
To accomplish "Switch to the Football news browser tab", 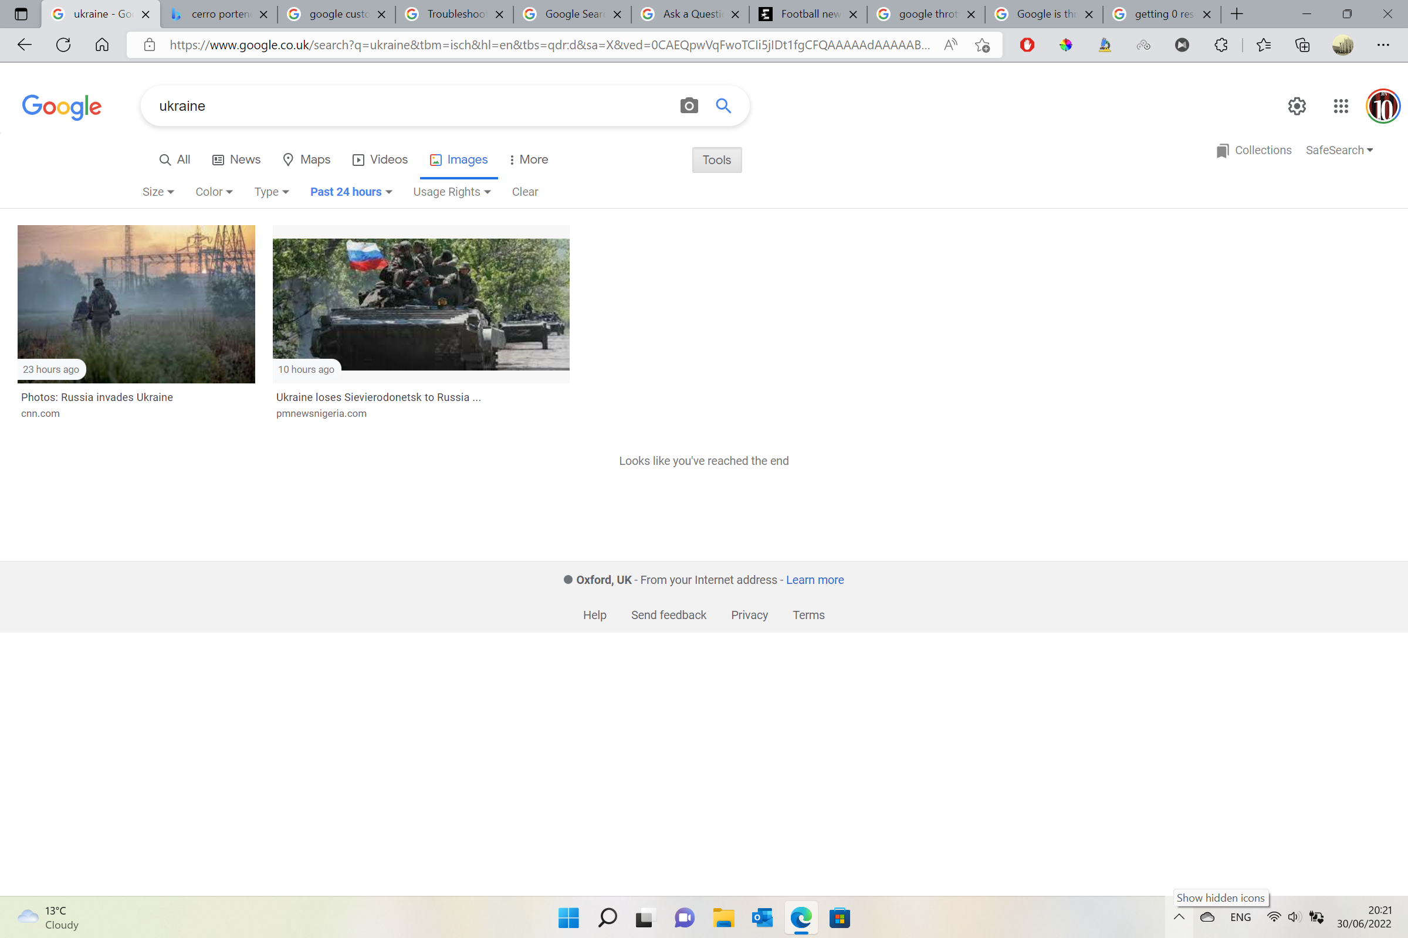I will (808, 13).
